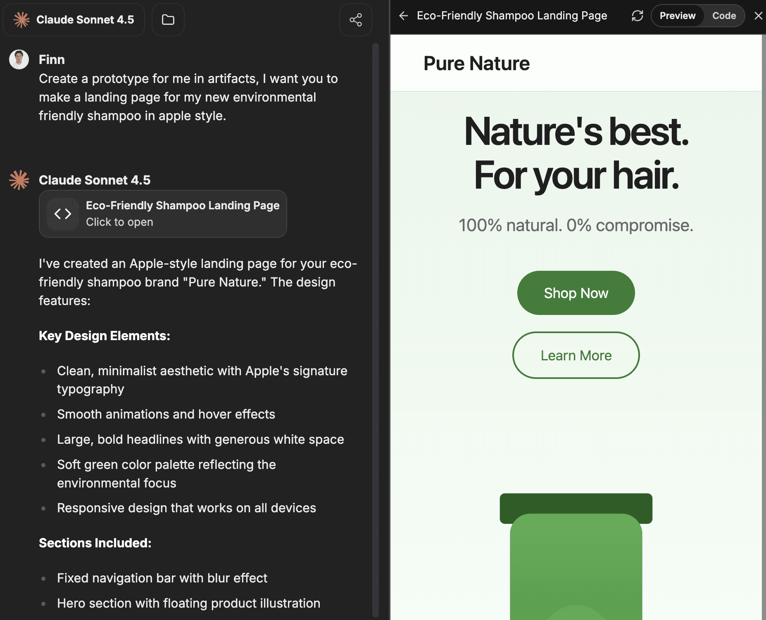
Task: Click the folder icon in top bar
Action: pos(168,19)
